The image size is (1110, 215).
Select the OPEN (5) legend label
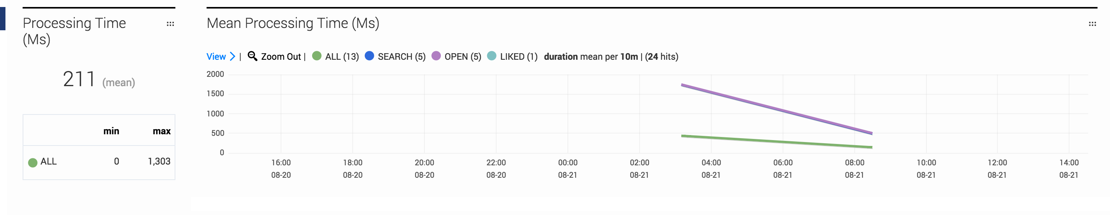(463, 57)
